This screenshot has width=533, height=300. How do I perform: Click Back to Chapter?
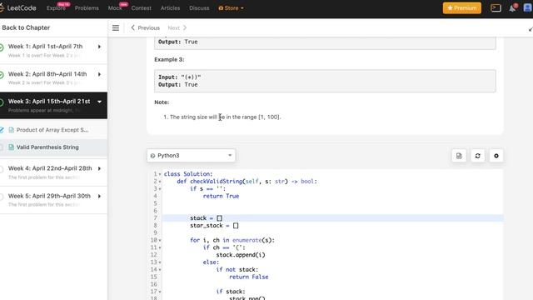26,27
